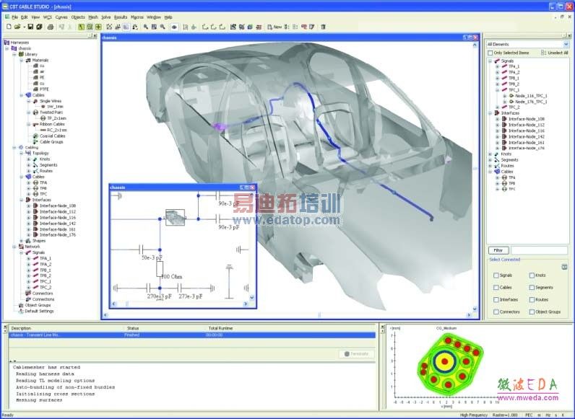The width and height of the screenshot is (575, 419).
Task: Click down arrow of 3D view vertical scrollbar
Action: point(475,309)
